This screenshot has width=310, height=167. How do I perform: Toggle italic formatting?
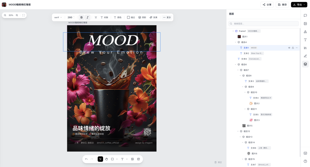(88, 18)
